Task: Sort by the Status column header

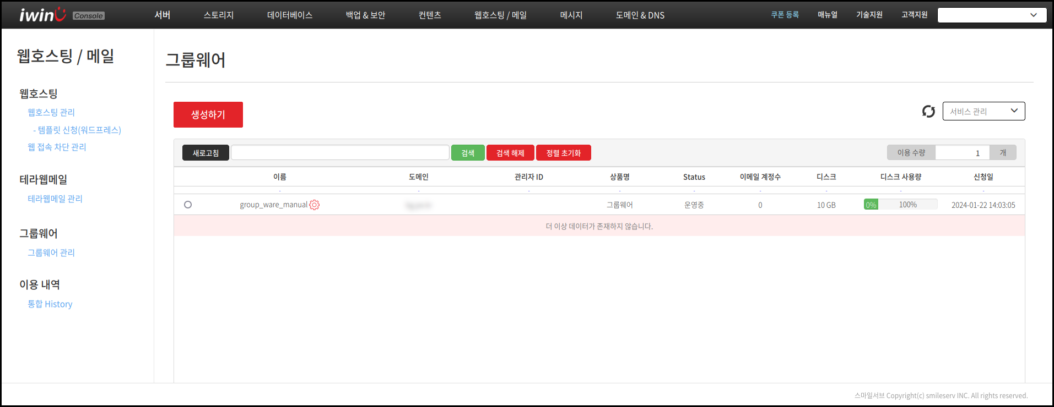Action: pos(694,177)
